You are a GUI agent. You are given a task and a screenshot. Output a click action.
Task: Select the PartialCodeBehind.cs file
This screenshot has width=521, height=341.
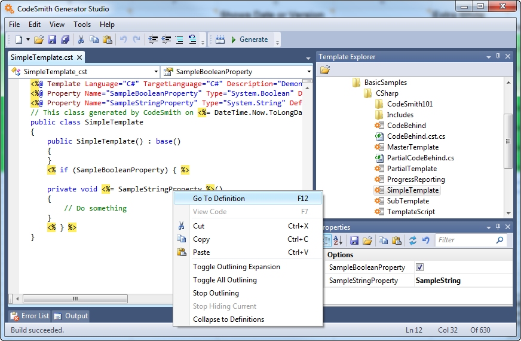click(x=420, y=158)
